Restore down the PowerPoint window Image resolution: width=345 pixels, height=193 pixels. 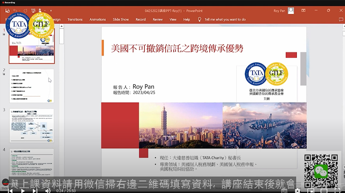[328, 10]
